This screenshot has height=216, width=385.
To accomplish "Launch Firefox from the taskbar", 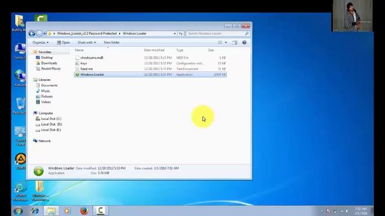I will pyautogui.click(x=84, y=211).
